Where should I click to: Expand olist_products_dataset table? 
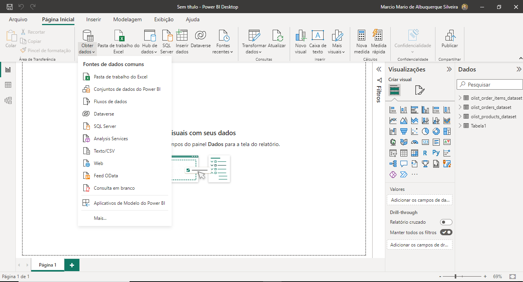pyautogui.click(x=460, y=117)
